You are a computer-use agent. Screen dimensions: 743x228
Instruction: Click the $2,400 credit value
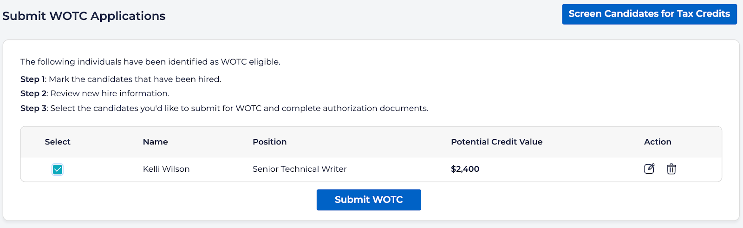click(x=465, y=169)
